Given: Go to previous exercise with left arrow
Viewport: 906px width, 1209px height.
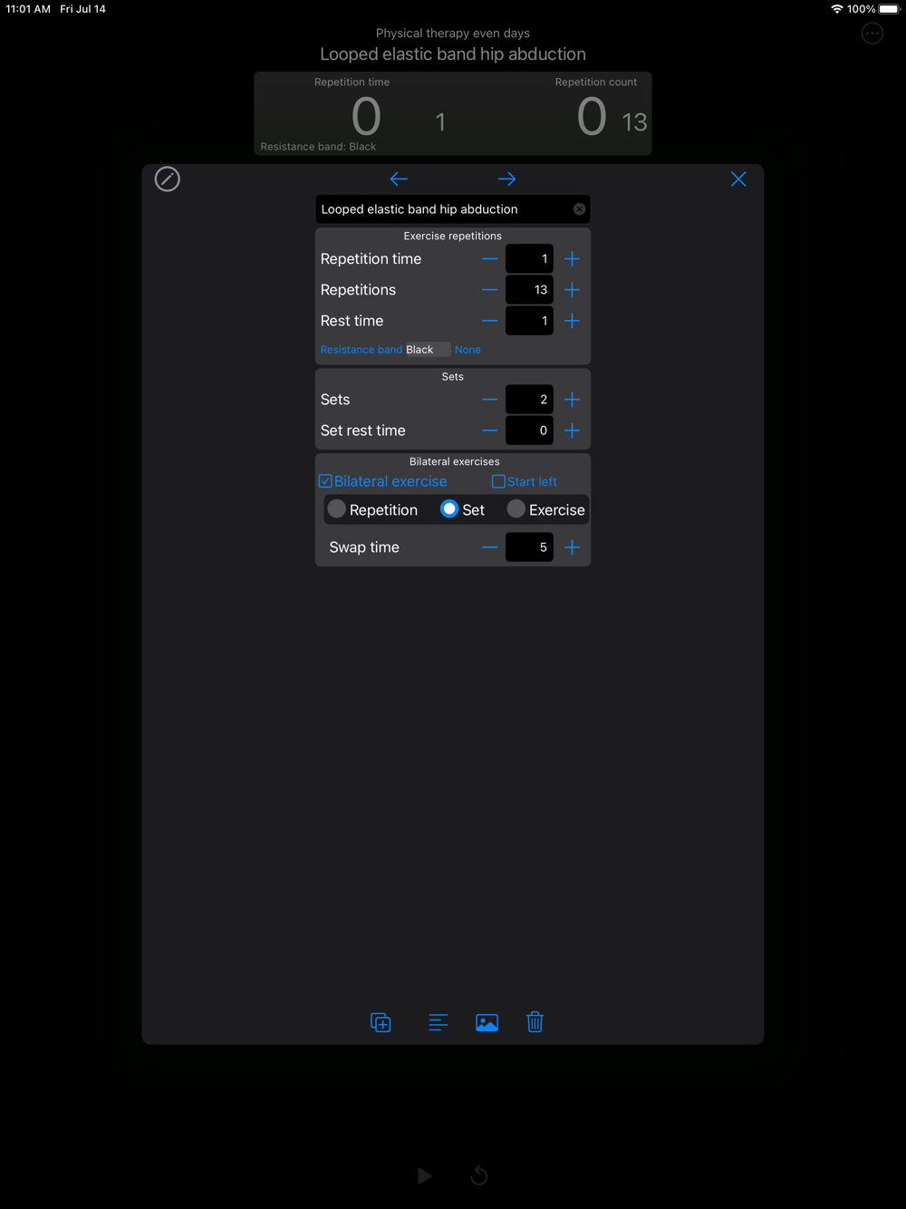Looking at the screenshot, I should (x=399, y=179).
